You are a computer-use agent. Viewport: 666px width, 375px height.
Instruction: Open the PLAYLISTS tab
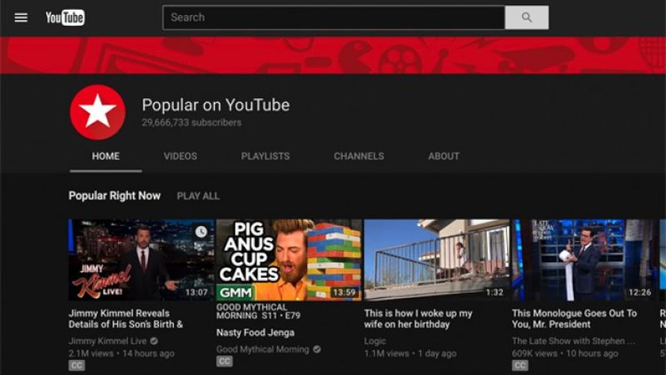[266, 156]
